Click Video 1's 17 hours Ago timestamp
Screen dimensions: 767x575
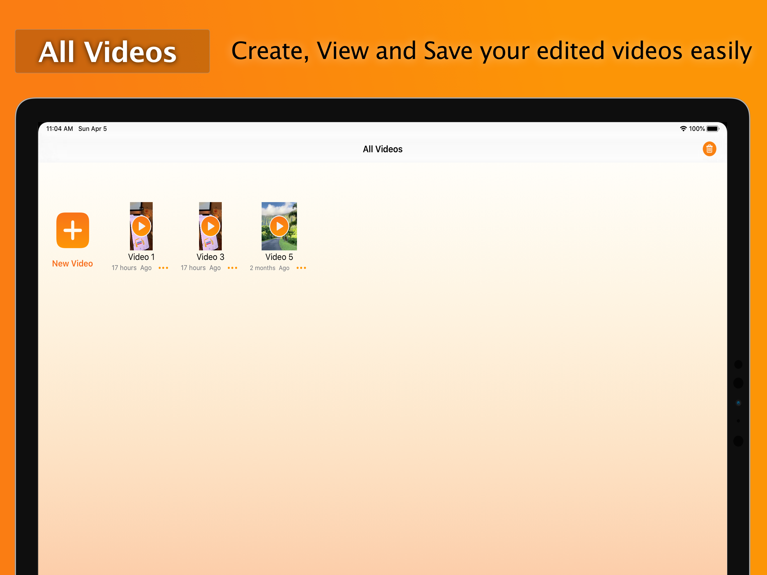[x=131, y=268]
